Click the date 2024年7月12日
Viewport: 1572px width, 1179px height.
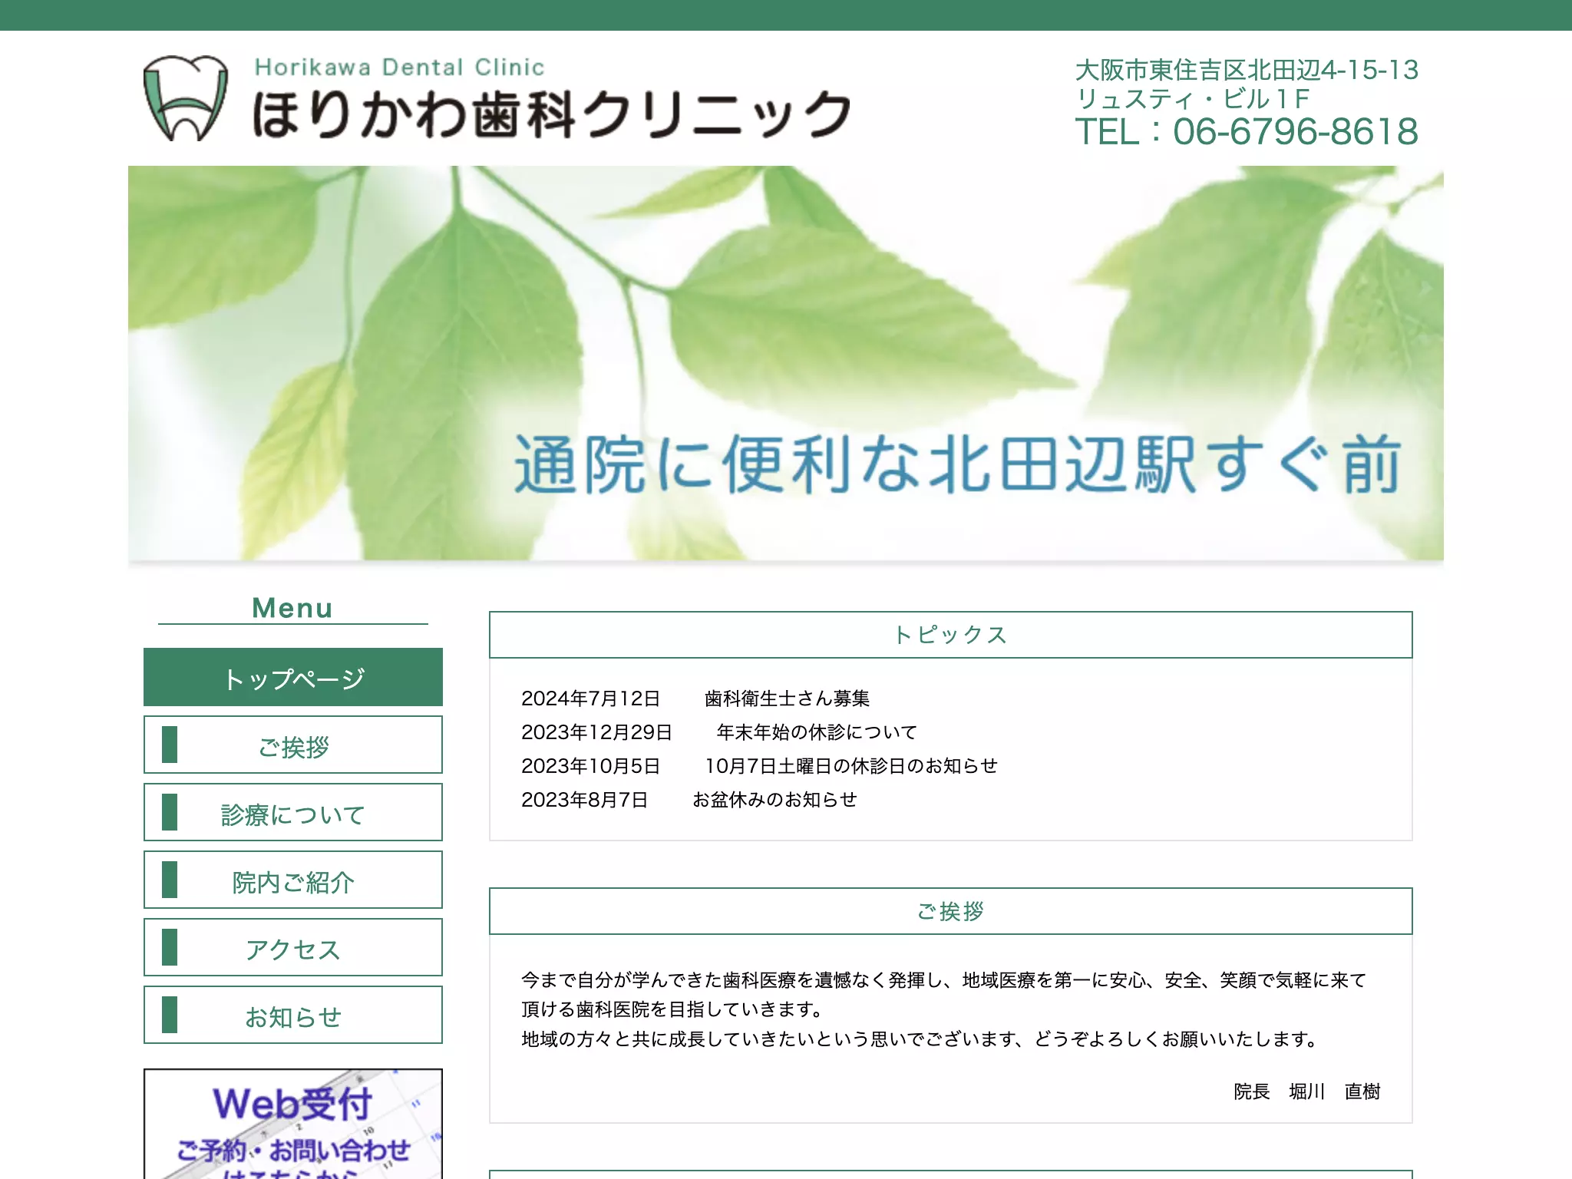591,698
